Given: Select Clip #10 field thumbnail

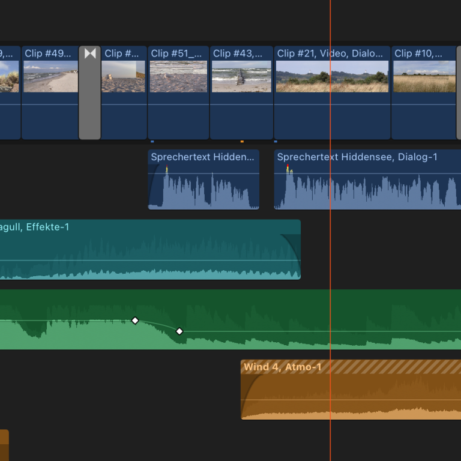Looking at the screenshot, I should pyautogui.click(x=424, y=76).
